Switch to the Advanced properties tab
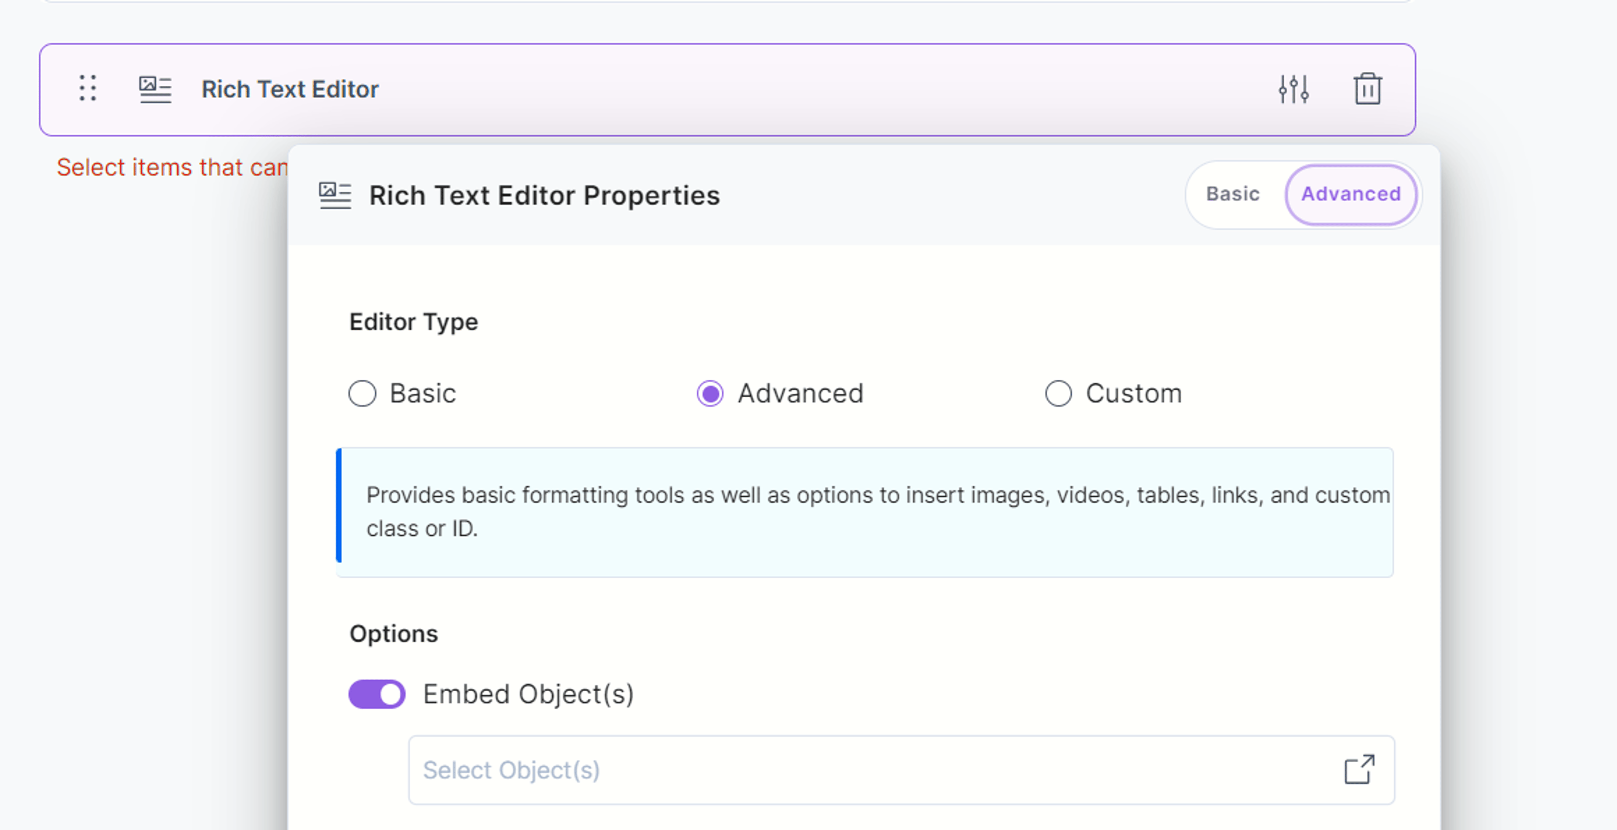Image resolution: width=1617 pixels, height=830 pixels. tap(1351, 194)
